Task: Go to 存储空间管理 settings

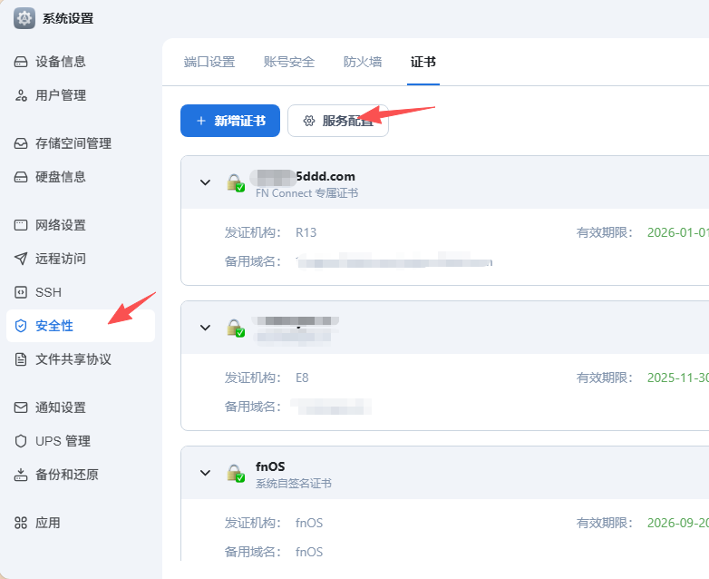Action: (81, 143)
